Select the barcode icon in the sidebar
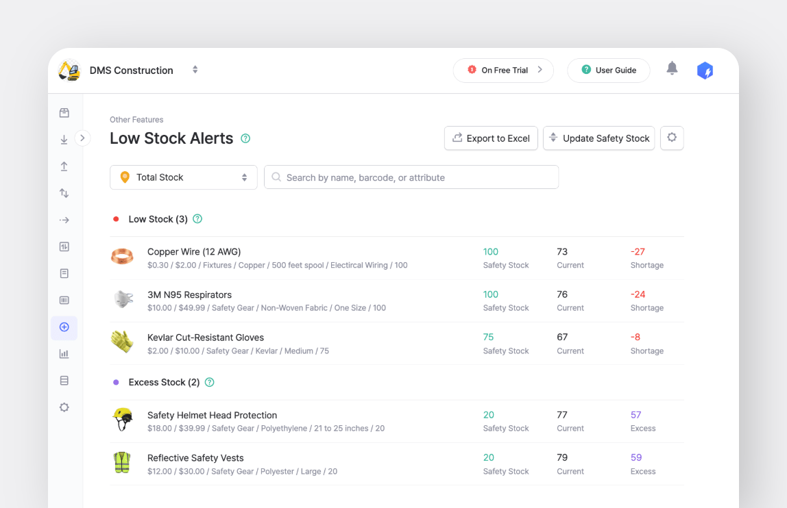This screenshot has height=508, width=787. (64, 300)
